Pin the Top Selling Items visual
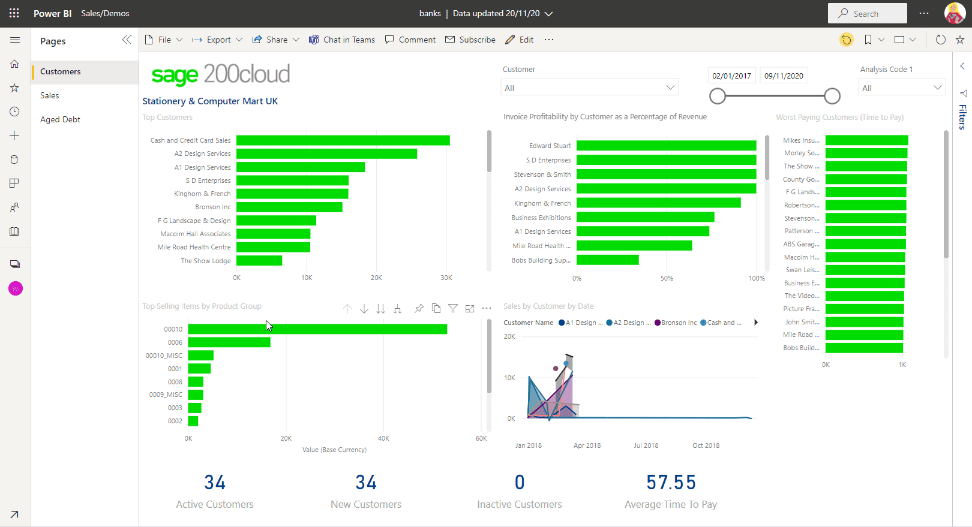The image size is (972, 527). pyautogui.click(x=419, y=309)
